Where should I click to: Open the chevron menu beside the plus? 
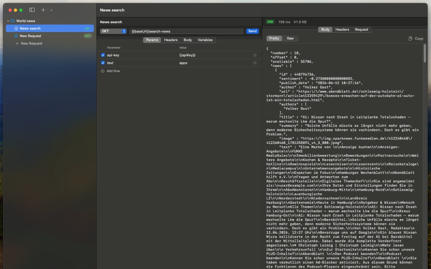[x=52, y=10]
